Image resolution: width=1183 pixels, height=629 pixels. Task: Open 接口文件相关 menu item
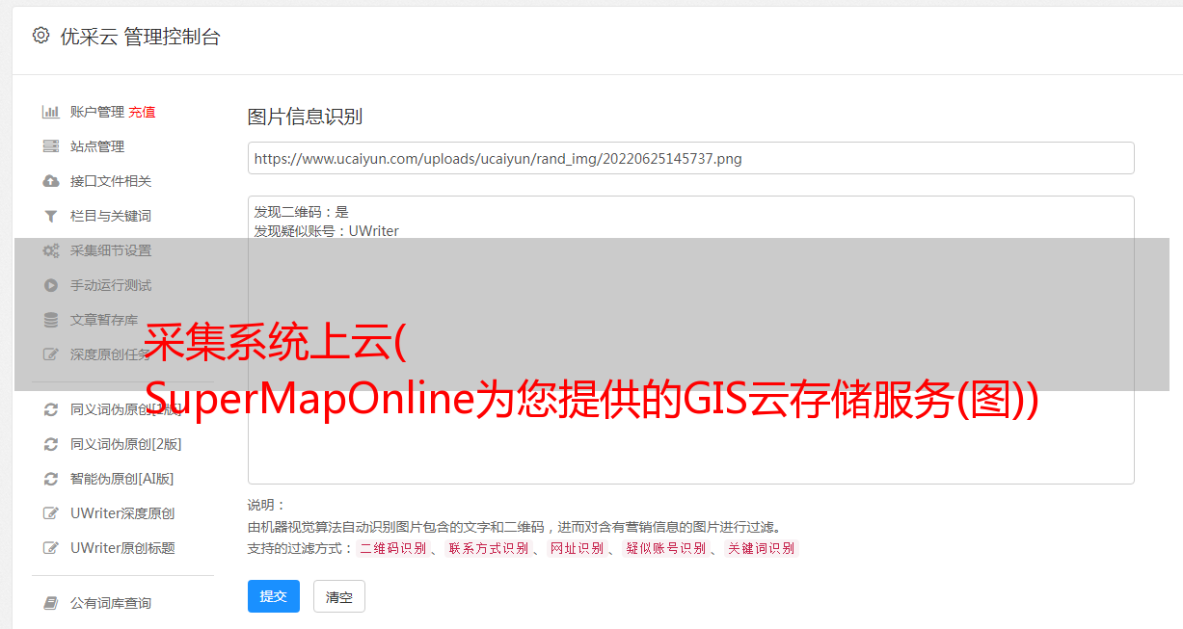click(x=111, y=181)
